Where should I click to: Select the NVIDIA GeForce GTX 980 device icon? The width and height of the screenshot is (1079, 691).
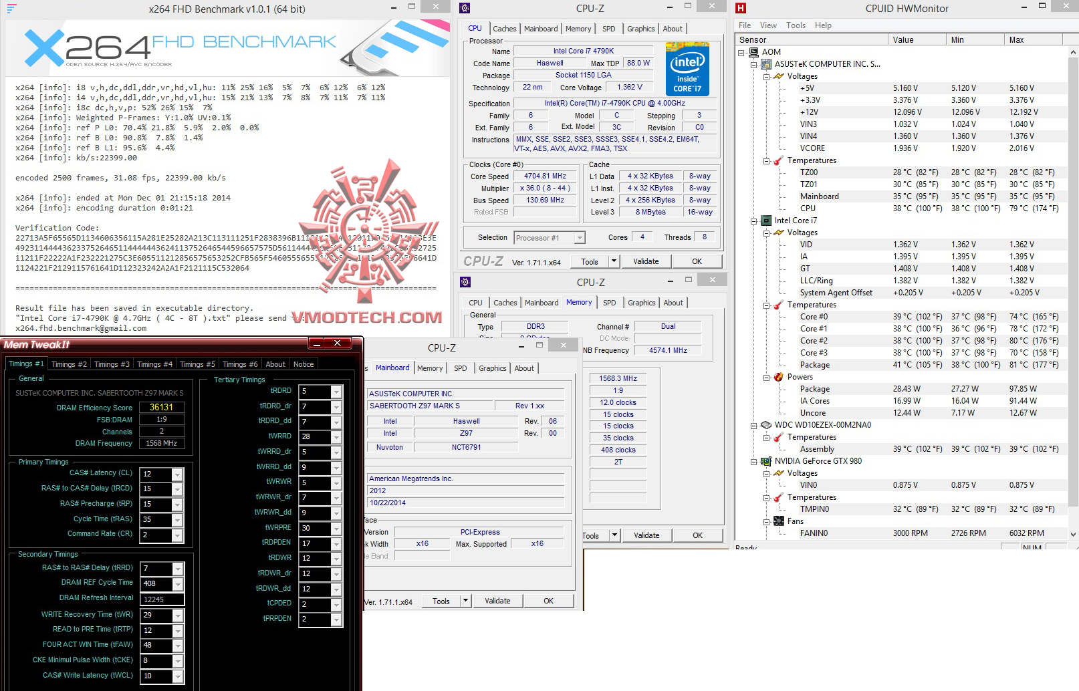coord(766,461)
